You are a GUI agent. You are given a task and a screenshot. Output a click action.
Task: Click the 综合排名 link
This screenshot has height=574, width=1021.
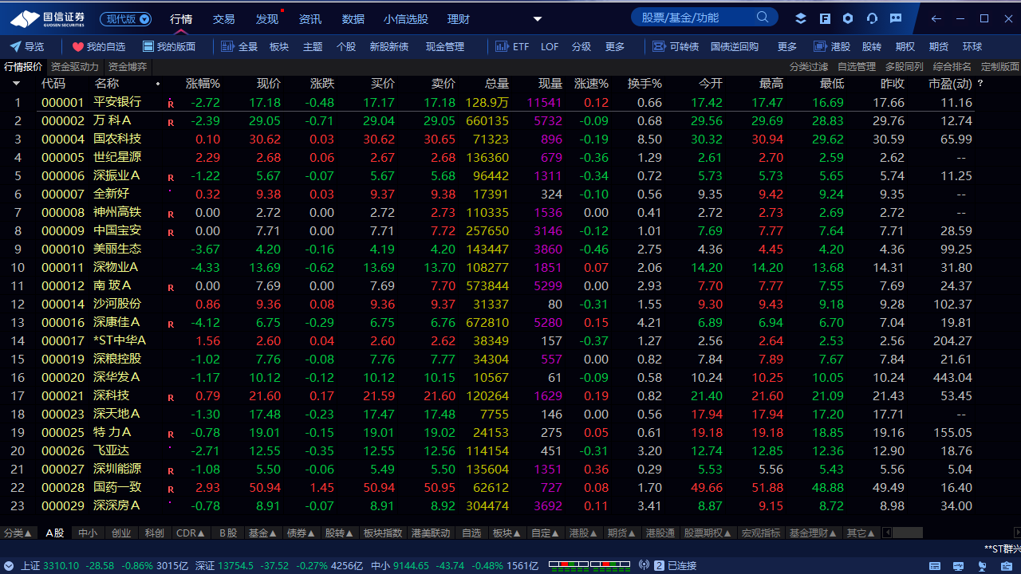(x=952, y=67)
